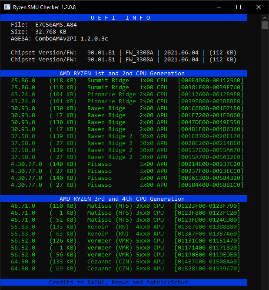This screenshot has width=269, height=290.
Task: Click the Ryzen SMU Checker app icon
Action: [x=7, y=7]
